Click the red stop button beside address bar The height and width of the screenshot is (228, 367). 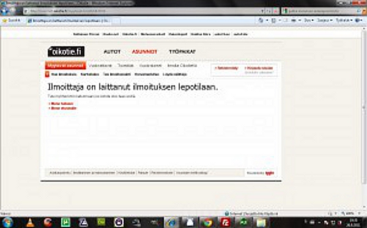276,11
